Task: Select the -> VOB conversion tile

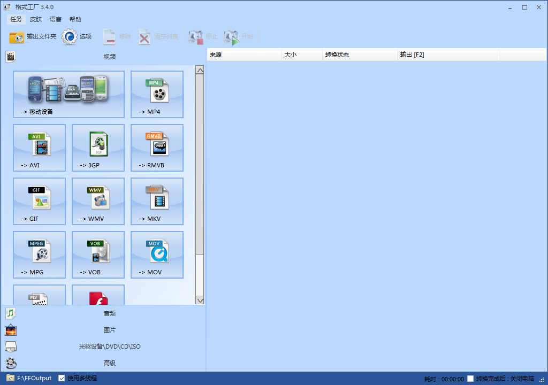Action: 98,255
